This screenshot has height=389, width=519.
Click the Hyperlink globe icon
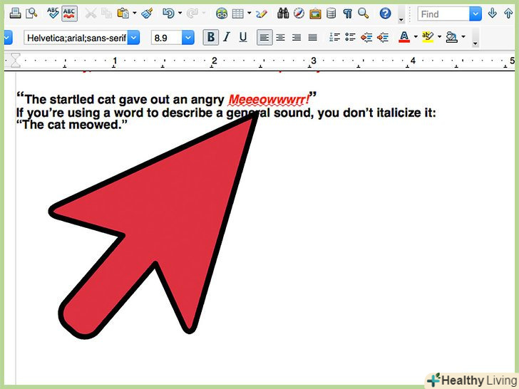(x=222, y=14)
